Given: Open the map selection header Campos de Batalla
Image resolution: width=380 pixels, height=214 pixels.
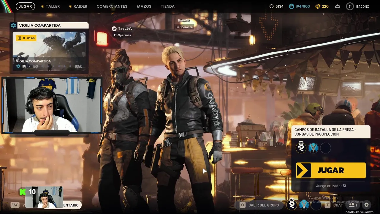Looking at the screenshot, I should [x=331, y=132].
